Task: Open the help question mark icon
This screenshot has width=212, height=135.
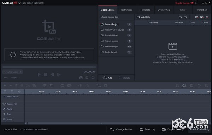Action: [195, 3]
